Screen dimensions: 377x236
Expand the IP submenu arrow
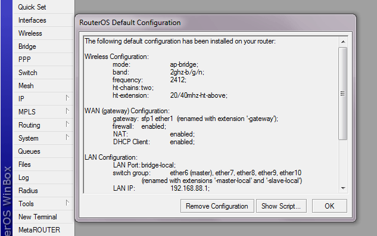tap(67, 98)
